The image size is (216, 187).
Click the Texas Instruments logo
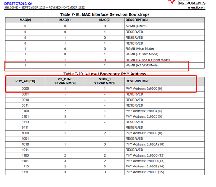(x=187, y=2)
